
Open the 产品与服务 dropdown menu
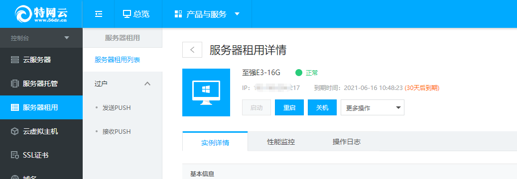pyautogui.click(x=207, y=14)
